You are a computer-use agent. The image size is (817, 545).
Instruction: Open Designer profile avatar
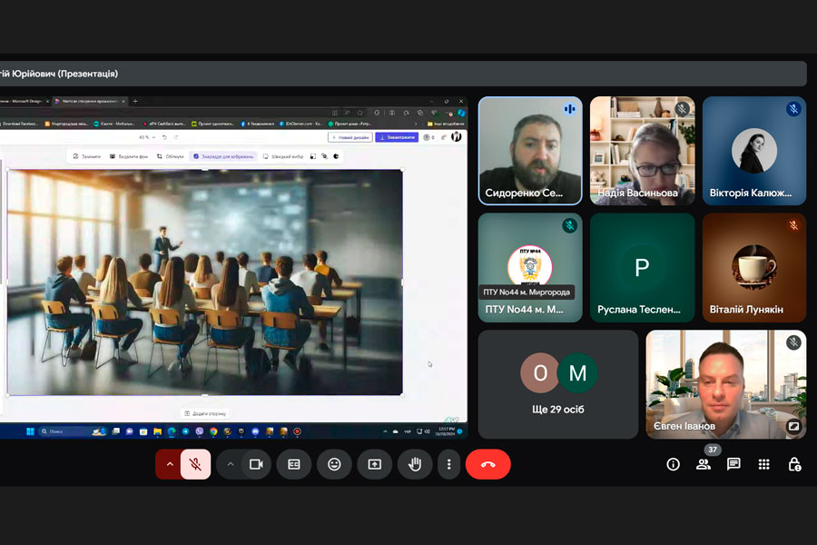click(456, 136)
